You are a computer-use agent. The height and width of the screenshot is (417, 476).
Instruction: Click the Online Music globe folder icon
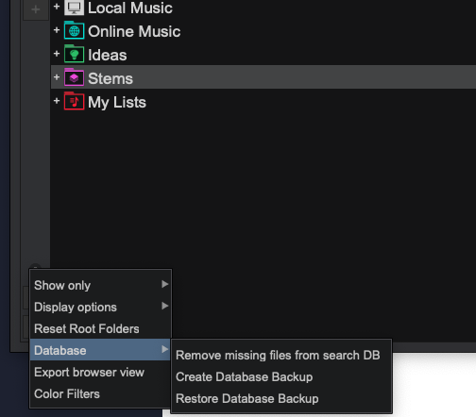(74, 30)
